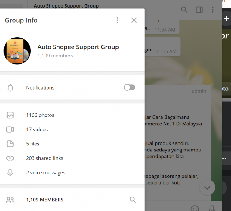The height and width of the screenshot is (211, 231).
Task: Click the admin label on the message
Action: pyautogui.click(x=199, y=91)
